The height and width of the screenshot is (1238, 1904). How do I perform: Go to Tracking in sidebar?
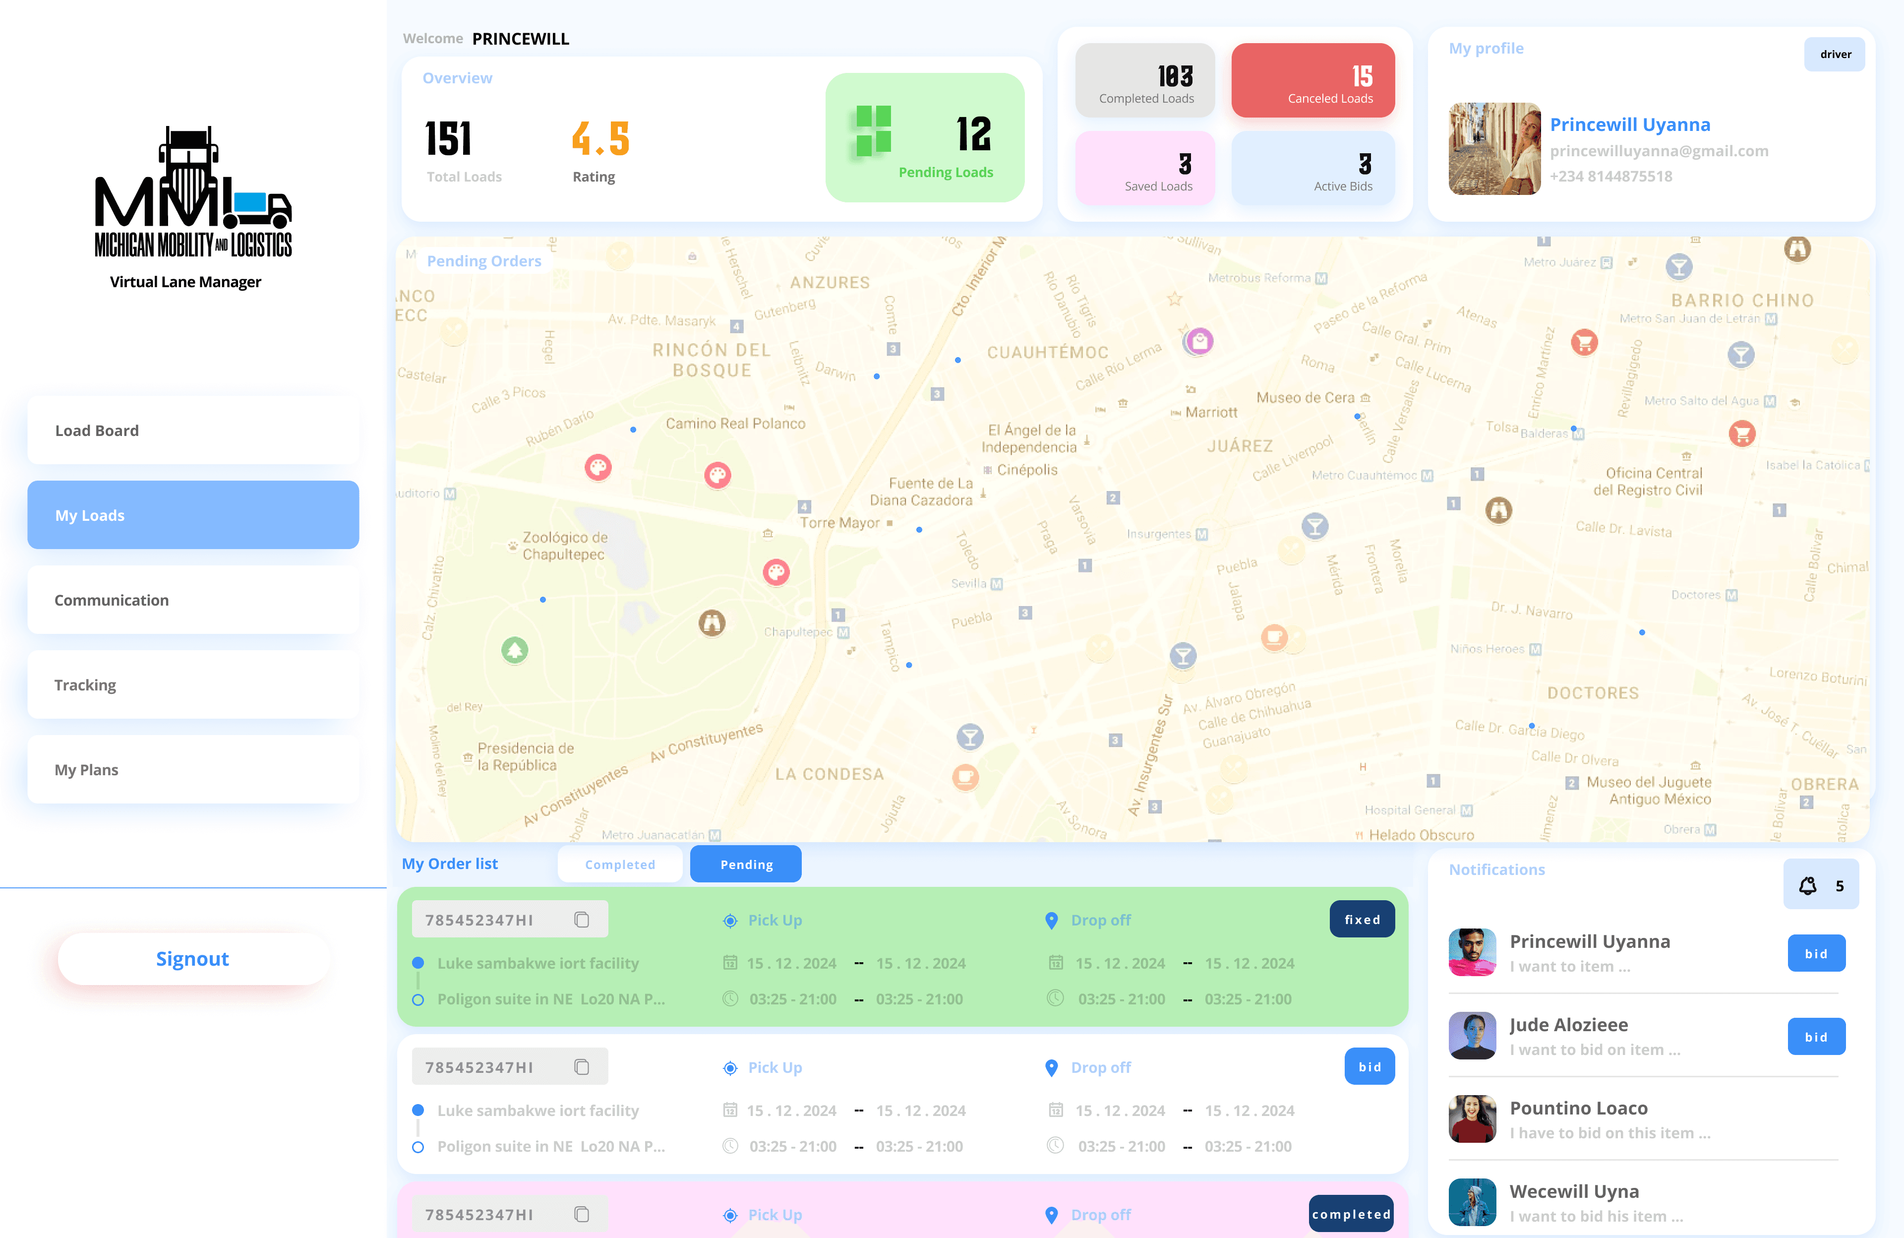(193, 685)
